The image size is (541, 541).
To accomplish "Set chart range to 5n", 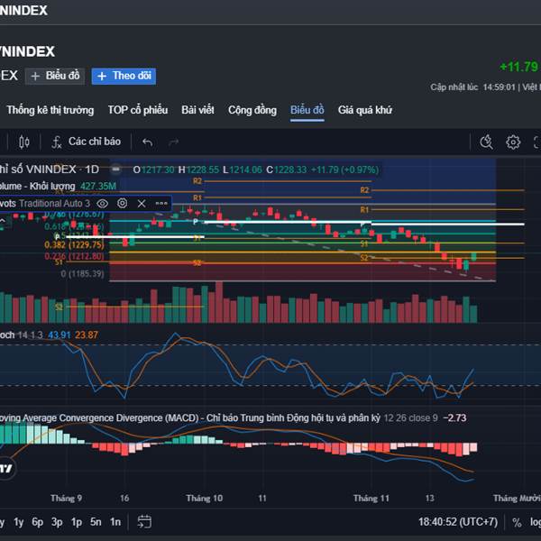I will coord(96,522).
